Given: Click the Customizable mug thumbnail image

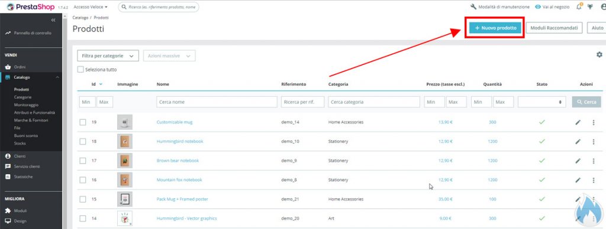Looking at the screenshot, I should pyautogui.click(x=125, y=122).
